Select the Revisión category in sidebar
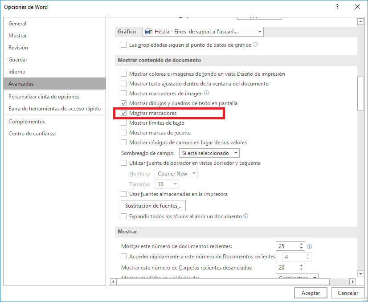Image resolution: width=368 pixels, height=302 pixels. [x=18, y=48]
